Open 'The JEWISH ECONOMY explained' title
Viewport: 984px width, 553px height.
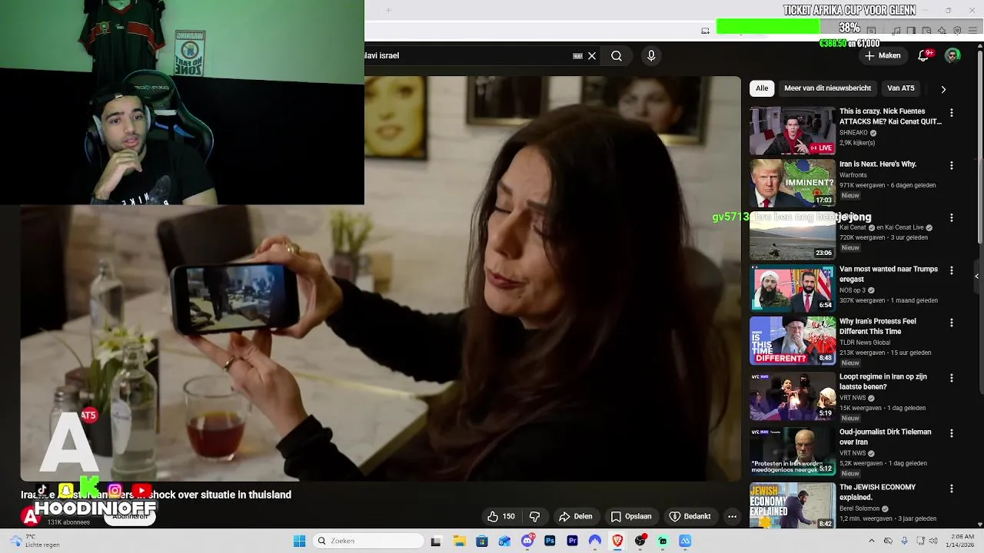(x=877, y=492)
